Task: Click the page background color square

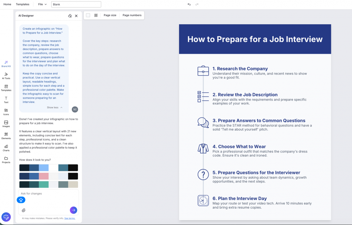Action: pos(88,15)
